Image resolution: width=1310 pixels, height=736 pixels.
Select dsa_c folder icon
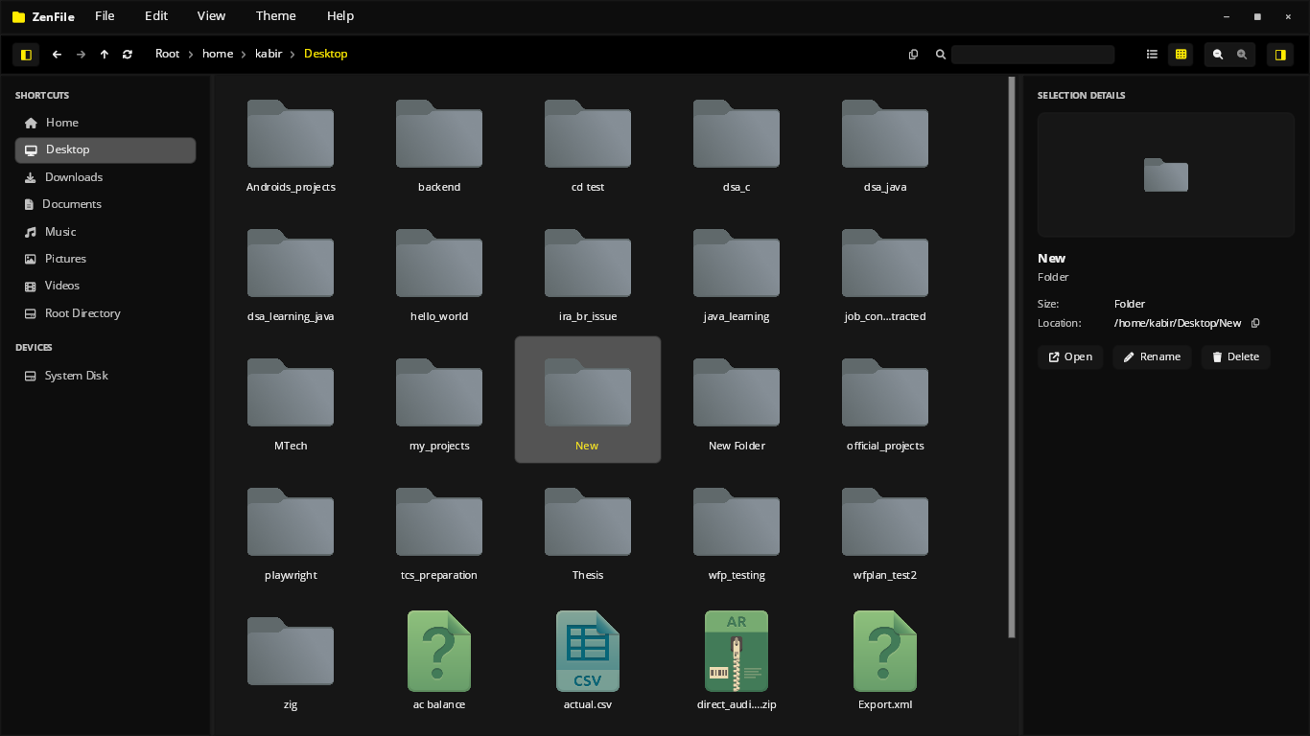click(x=737, y=134)
